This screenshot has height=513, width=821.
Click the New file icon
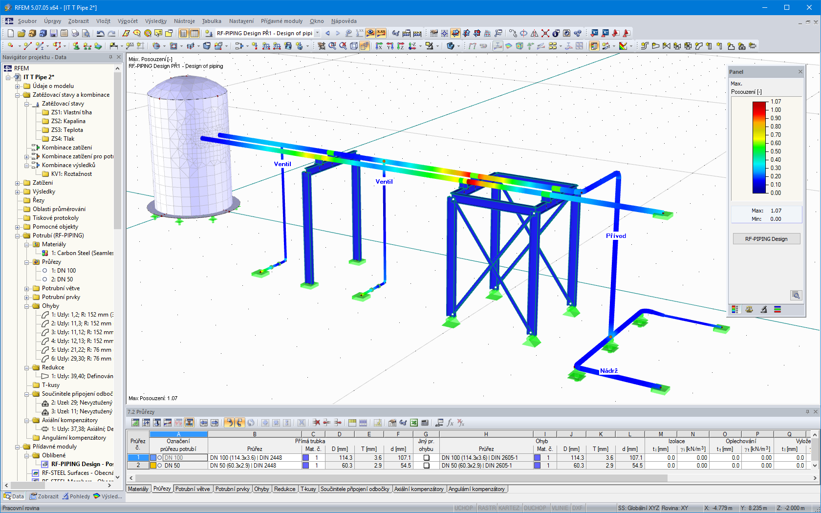pyautogui.click(x=10, y=33)
